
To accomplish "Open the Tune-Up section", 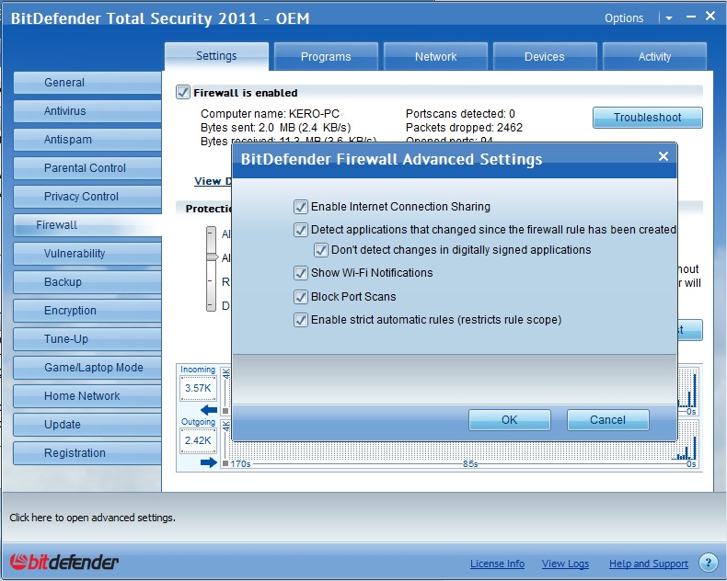I will (x=87, y=339).
